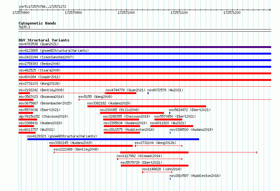Screen dimensions: 280x191
Task: Click the ruler's left arrow end
Action: pos(20,10)
